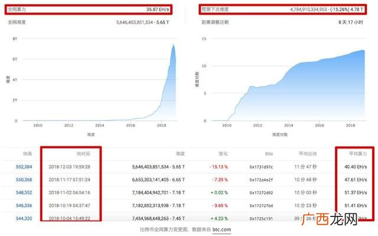Click average block time 11 分 47 秒
Screen dimensions: 378x236
(x=305, y=167)
